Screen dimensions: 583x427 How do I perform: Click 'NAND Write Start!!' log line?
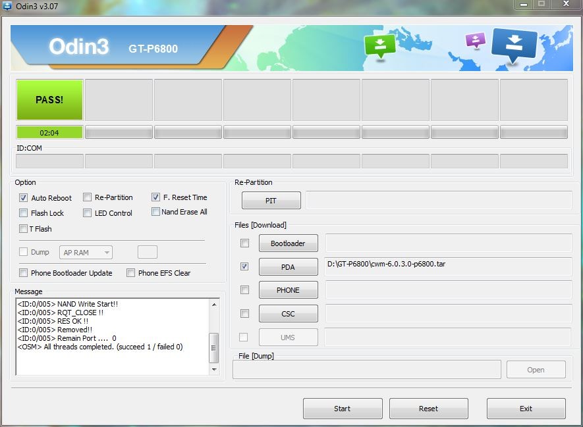tap(68, 304)
